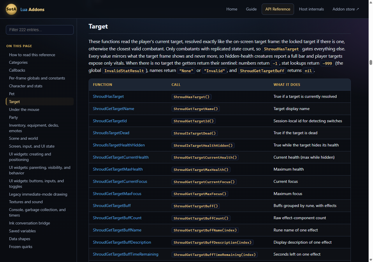Jump to Categories section
This screenshot has height=262, width=373.
(18, 62)
